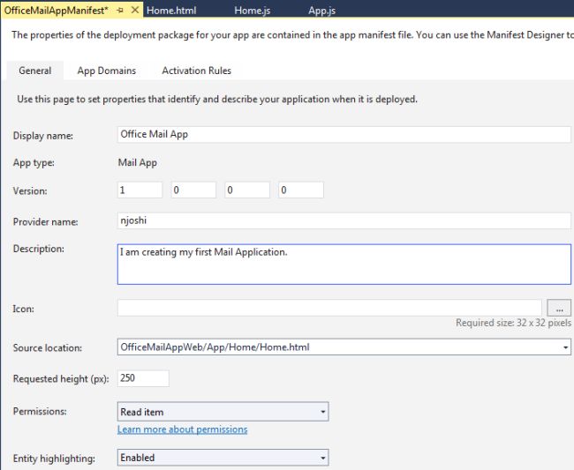Close the OfficeMailAppManifest tab
This screenshot has width=574, height=470.
134,11
